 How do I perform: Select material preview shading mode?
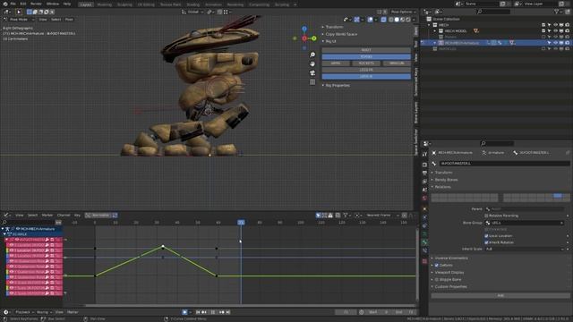(402, 20)
